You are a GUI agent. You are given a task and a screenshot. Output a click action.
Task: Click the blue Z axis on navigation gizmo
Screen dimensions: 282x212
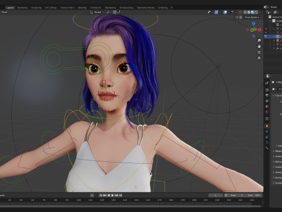tap(254, 24)
